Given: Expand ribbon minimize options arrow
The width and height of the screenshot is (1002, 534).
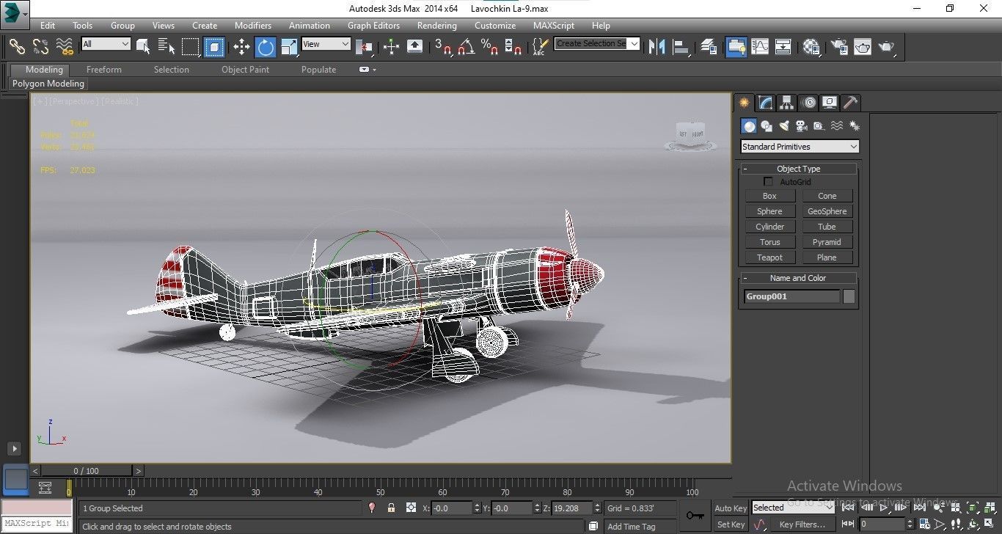Looking at the screenshot, I should pyautogui.click(x=374, y=70).
